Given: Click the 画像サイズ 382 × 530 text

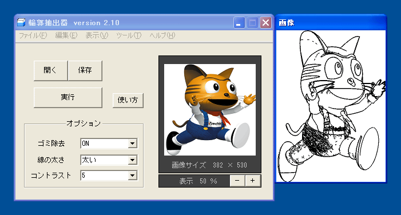Looking at the screenshot, I should pos(209,165).
